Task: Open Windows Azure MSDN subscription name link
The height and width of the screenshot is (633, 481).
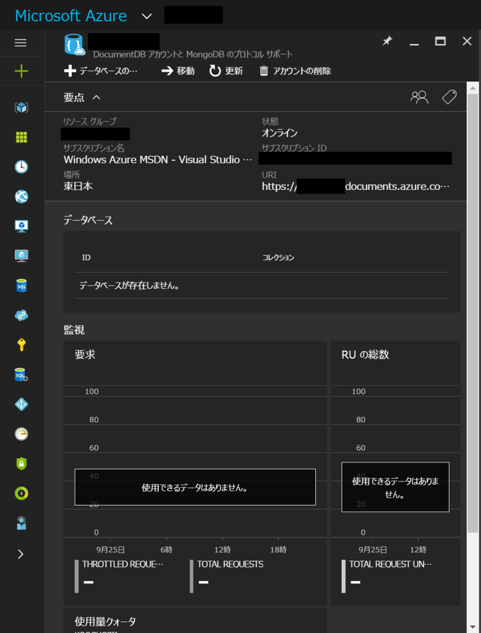Action: pyautogui.click(x=158, y=159)
